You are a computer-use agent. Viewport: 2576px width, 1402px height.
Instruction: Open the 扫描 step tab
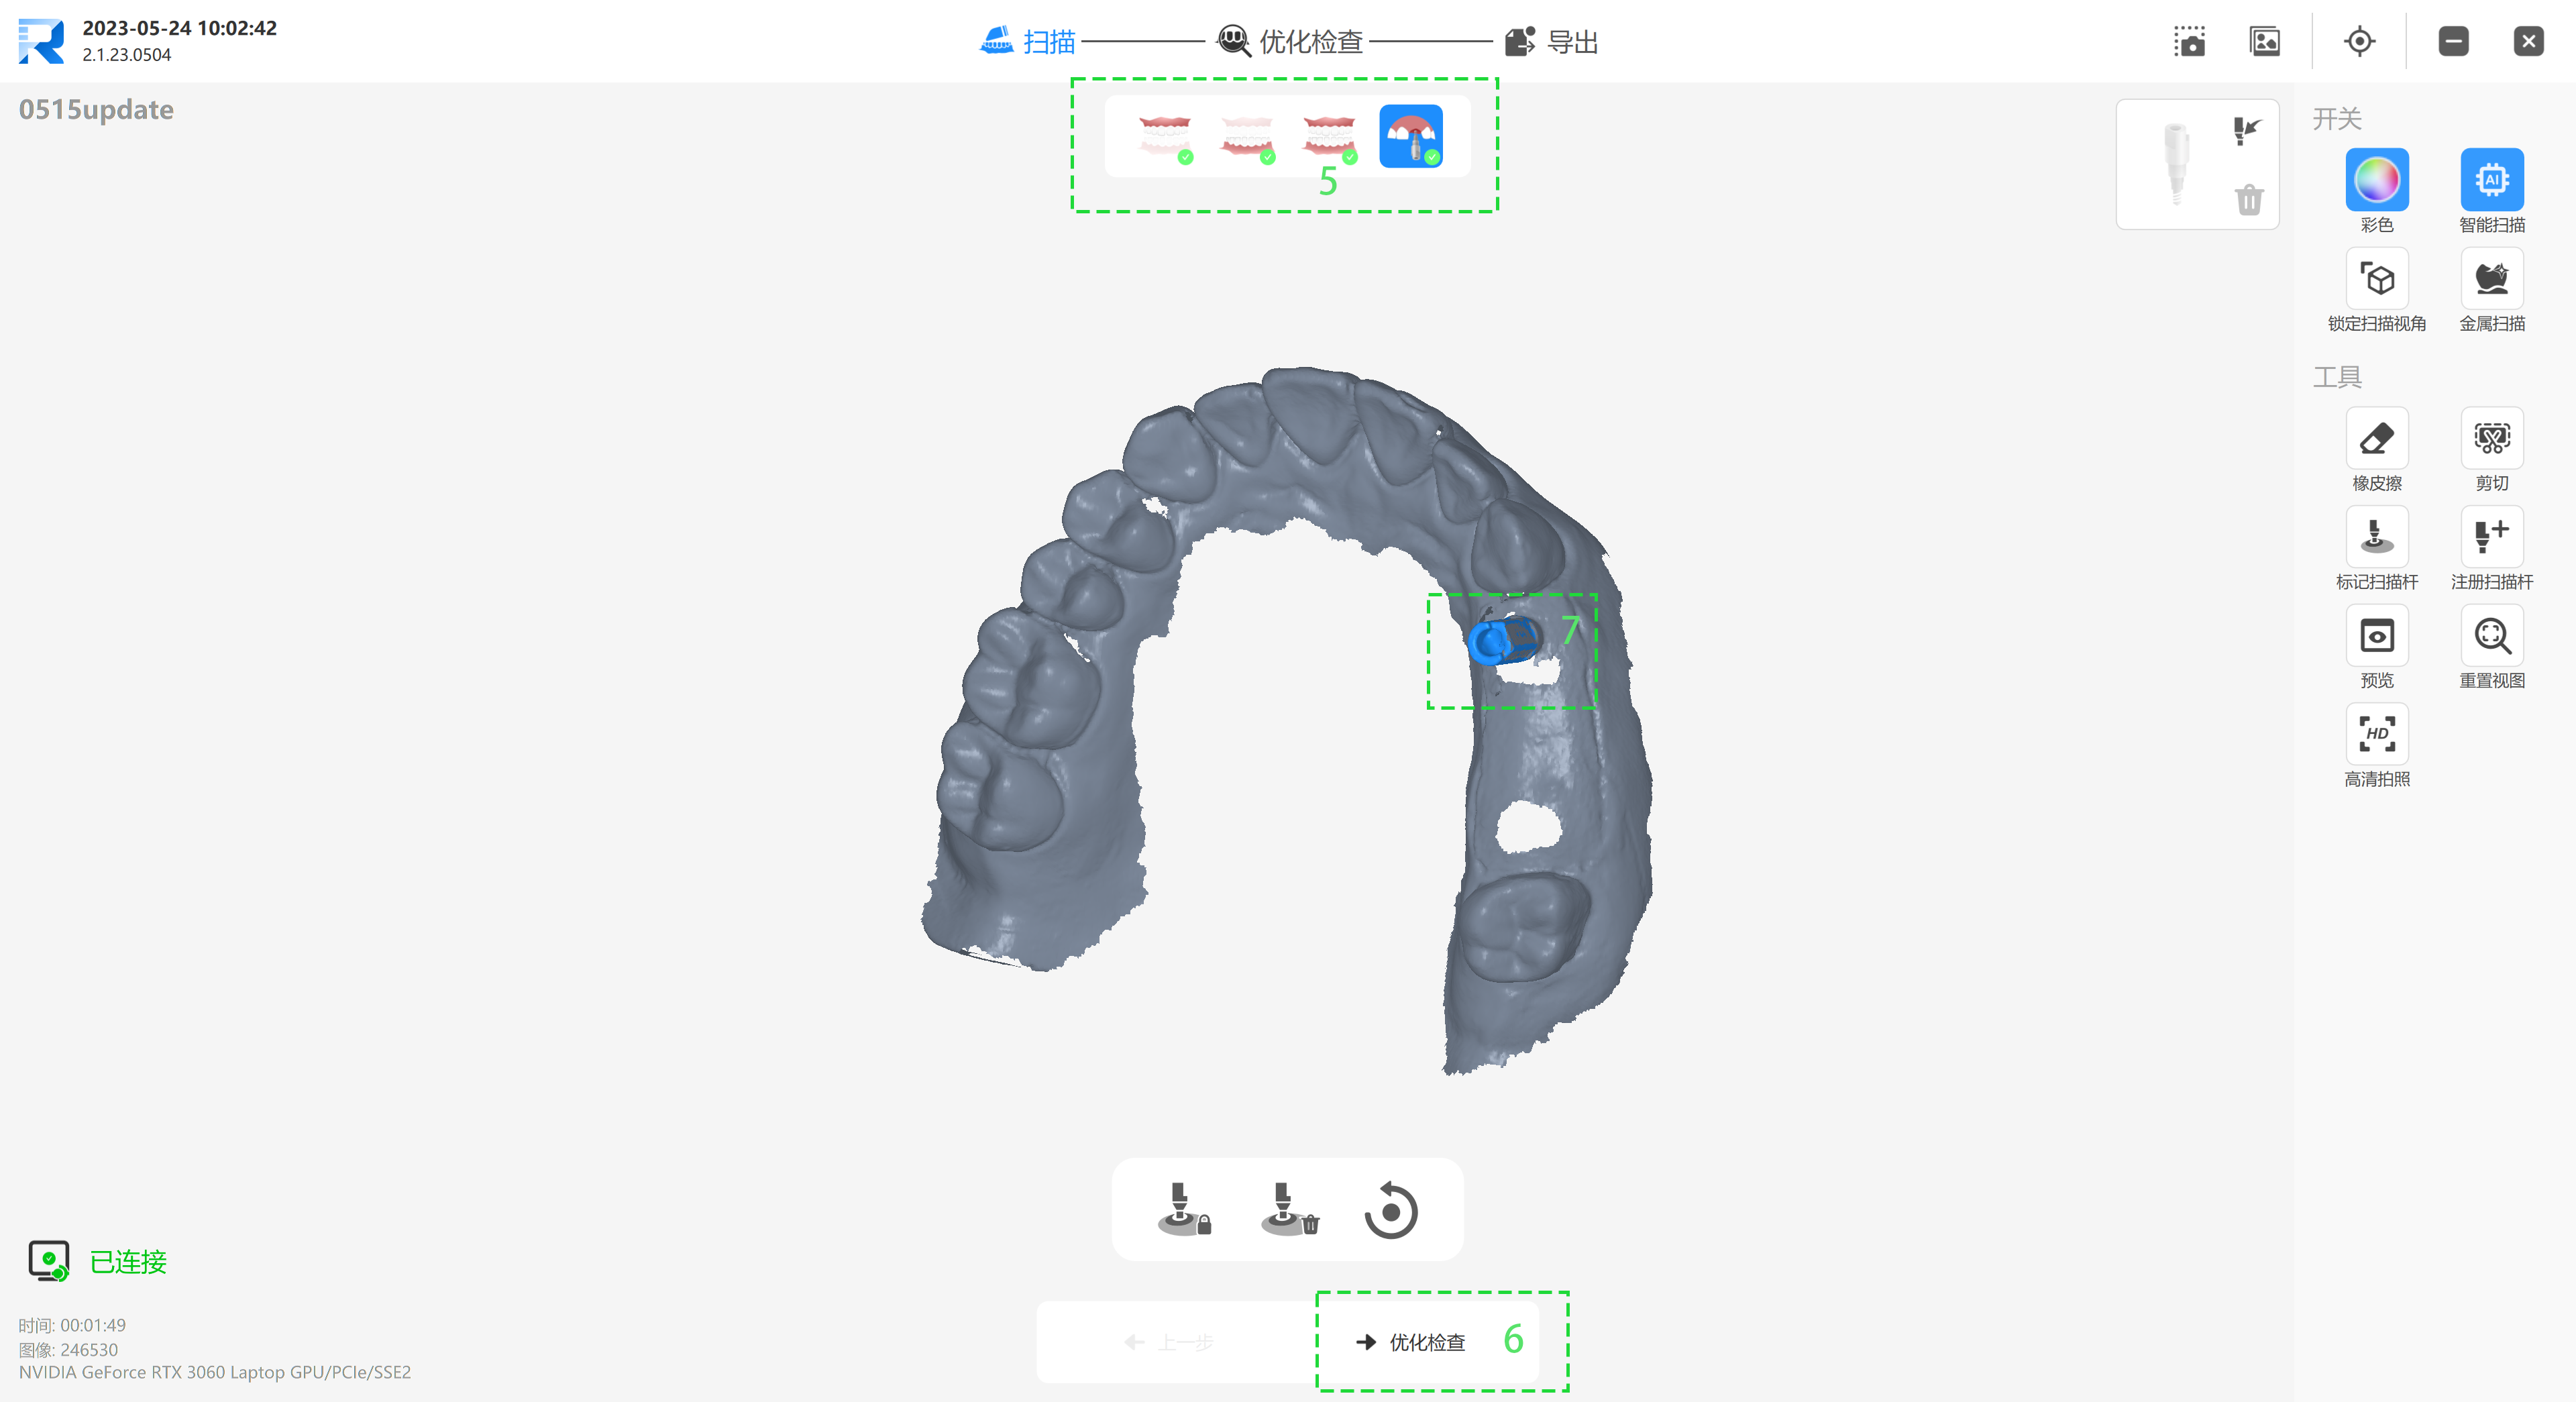click(1027, 42)
